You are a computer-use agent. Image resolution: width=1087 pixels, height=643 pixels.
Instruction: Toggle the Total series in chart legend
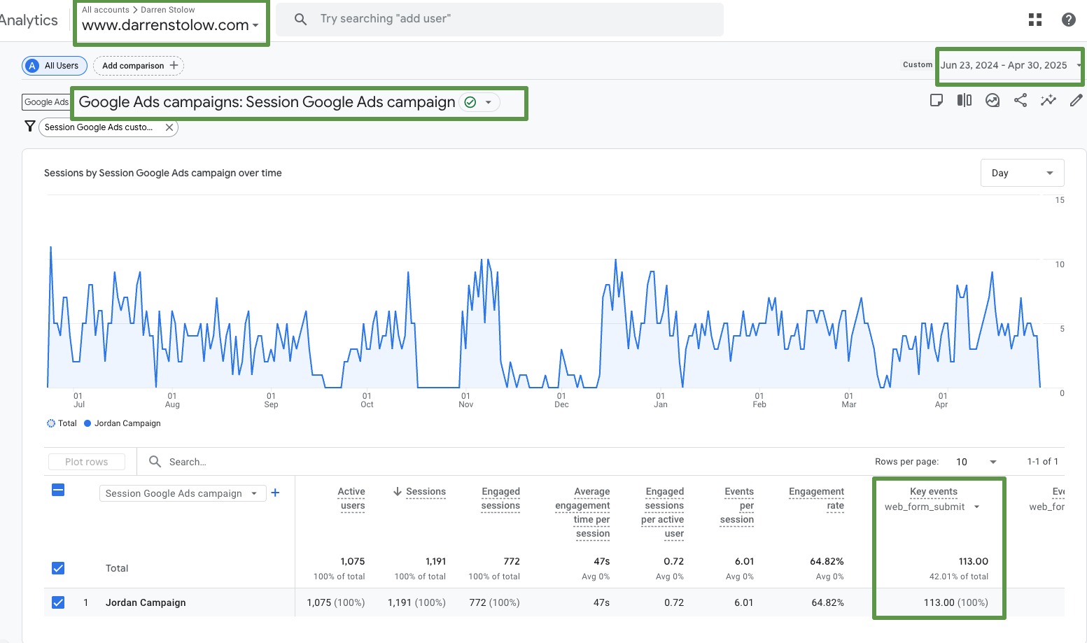62,423
